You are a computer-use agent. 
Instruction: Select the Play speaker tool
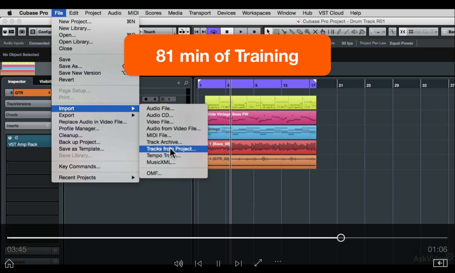click(354, 32)
